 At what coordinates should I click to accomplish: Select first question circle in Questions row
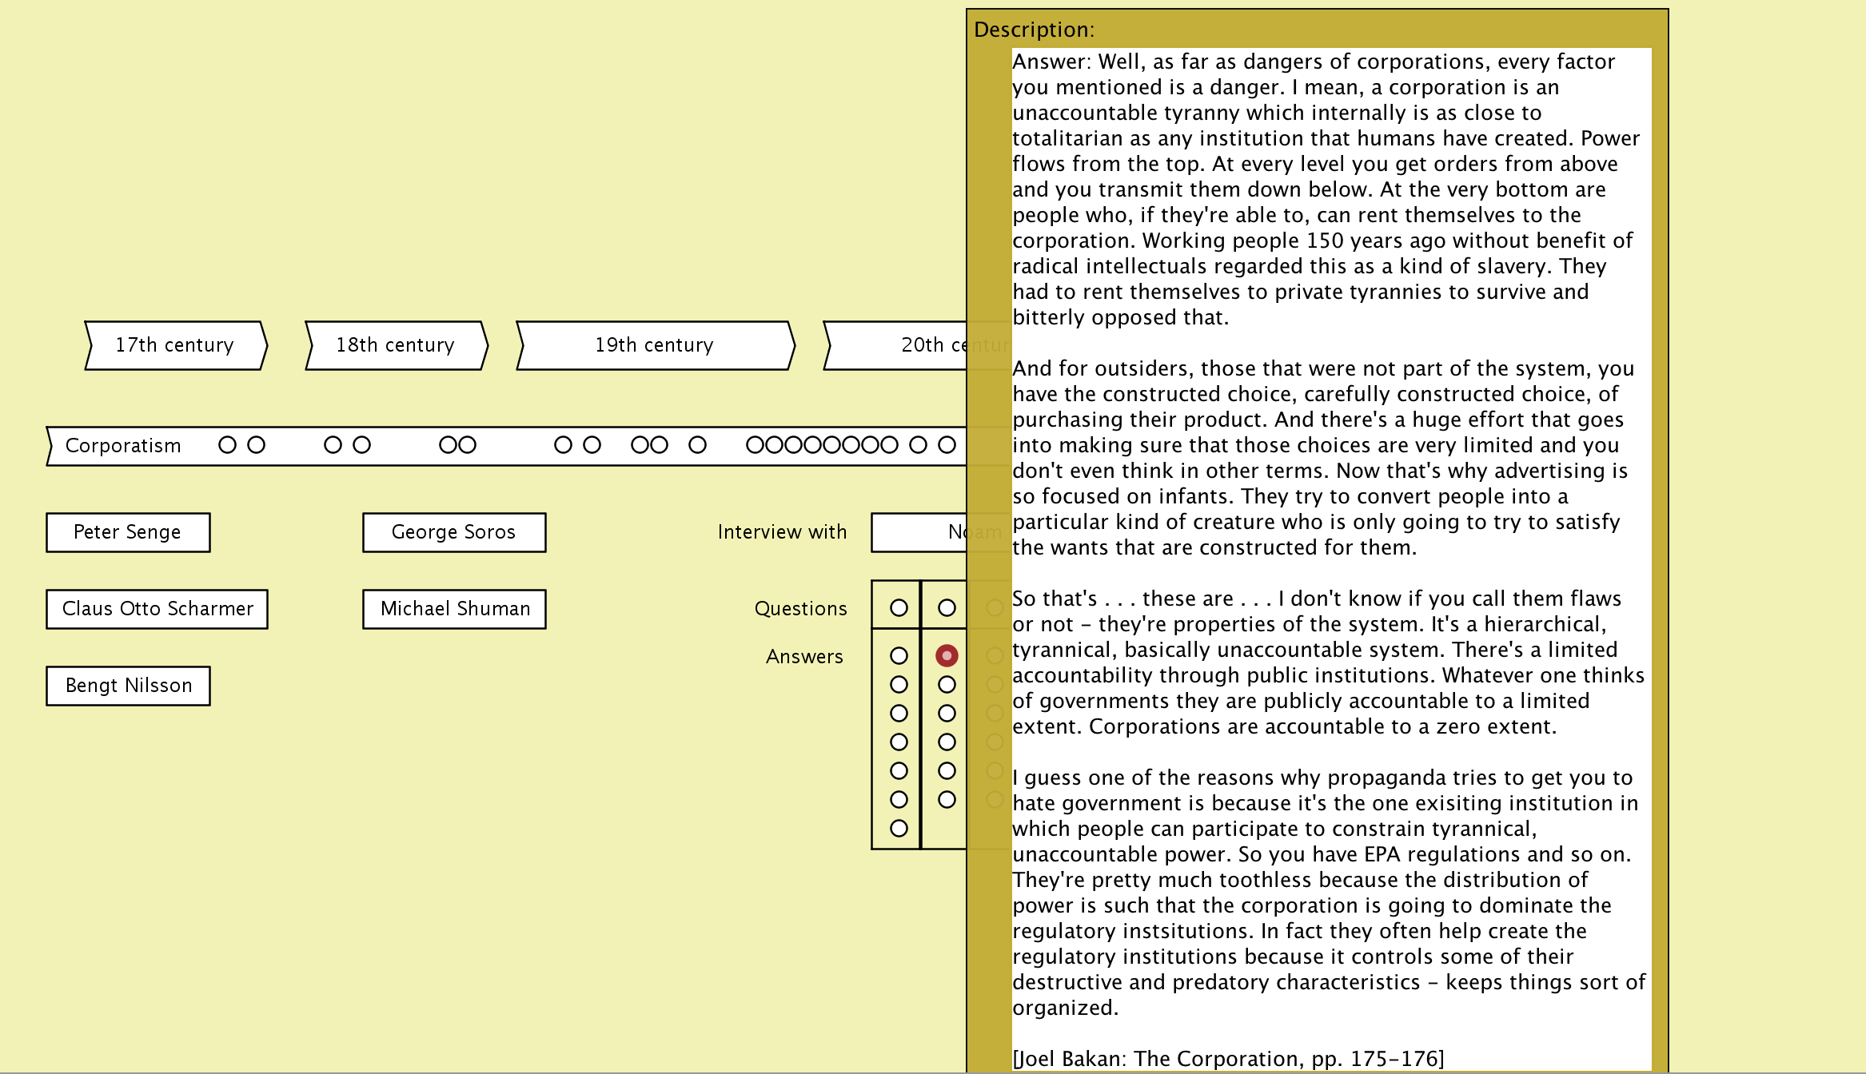click(x=899, y=608)
